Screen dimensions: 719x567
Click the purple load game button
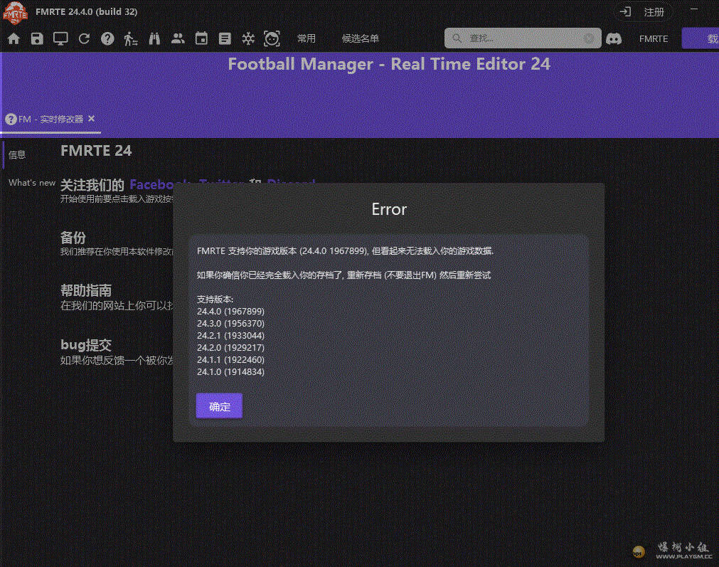[x=701, y=38]
